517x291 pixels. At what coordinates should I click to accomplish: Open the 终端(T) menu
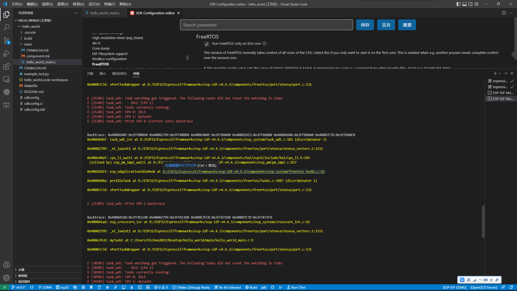point(109,4)
